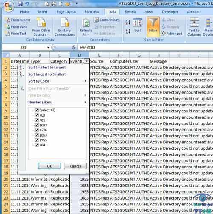Open the Sort dialog

pyautogui.click(x=138, y=26)
